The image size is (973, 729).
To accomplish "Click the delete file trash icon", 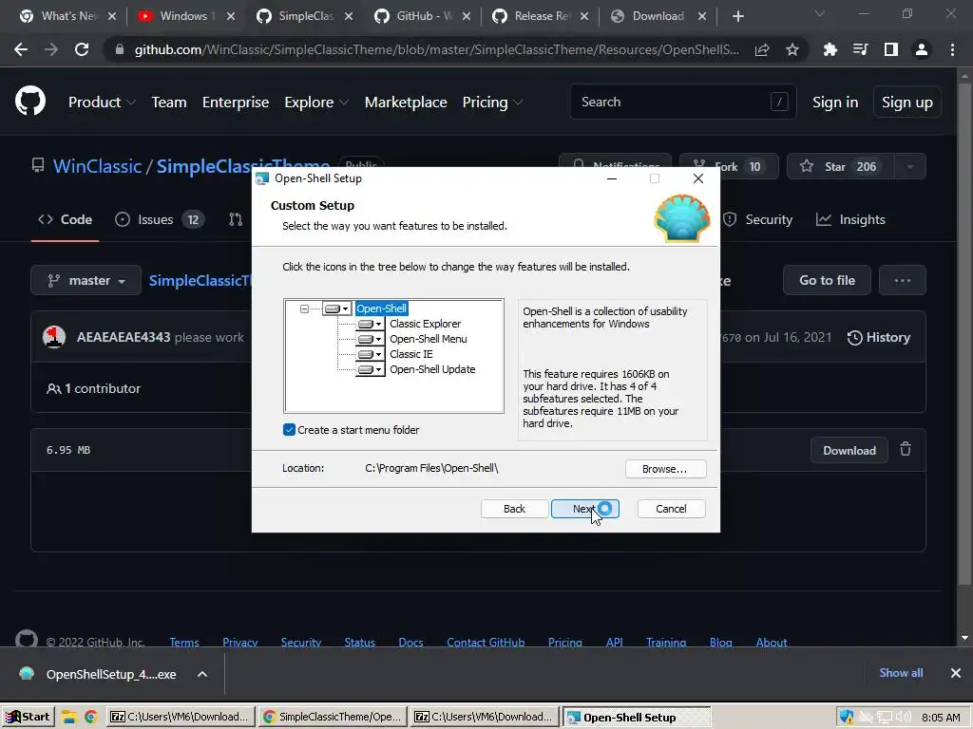I will tap(906, 449).
